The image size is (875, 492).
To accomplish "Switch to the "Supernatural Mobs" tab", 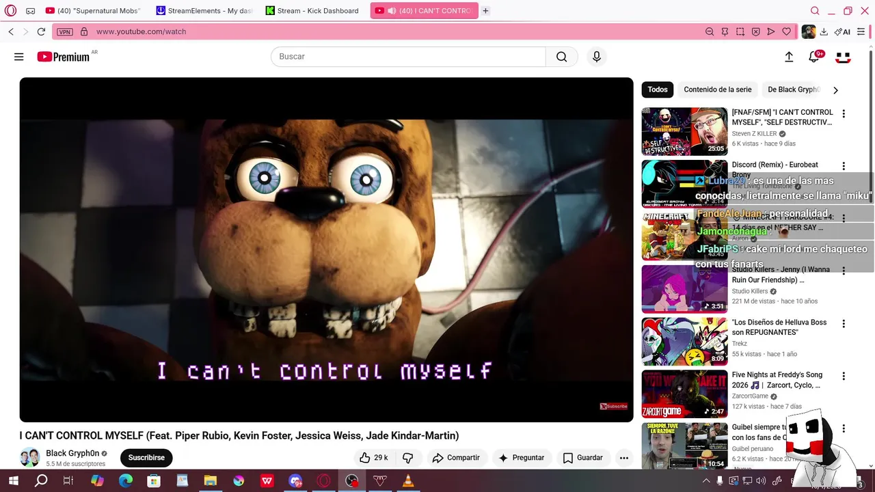I will [93, 11].
